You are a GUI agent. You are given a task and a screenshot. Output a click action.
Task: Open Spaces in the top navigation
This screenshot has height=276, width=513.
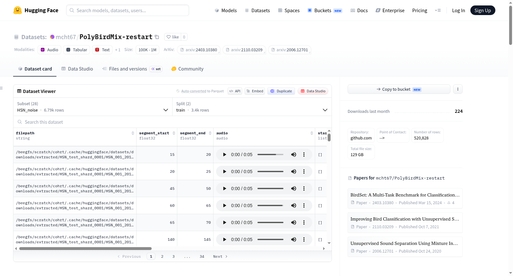point(289,10)
